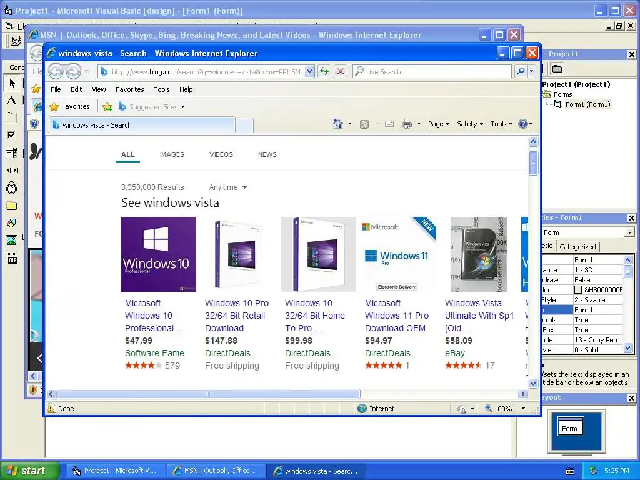Select the Pointer tool in VB toolbox
The width and height of the screenshot is (640, 480).
(x=12, y=83)
